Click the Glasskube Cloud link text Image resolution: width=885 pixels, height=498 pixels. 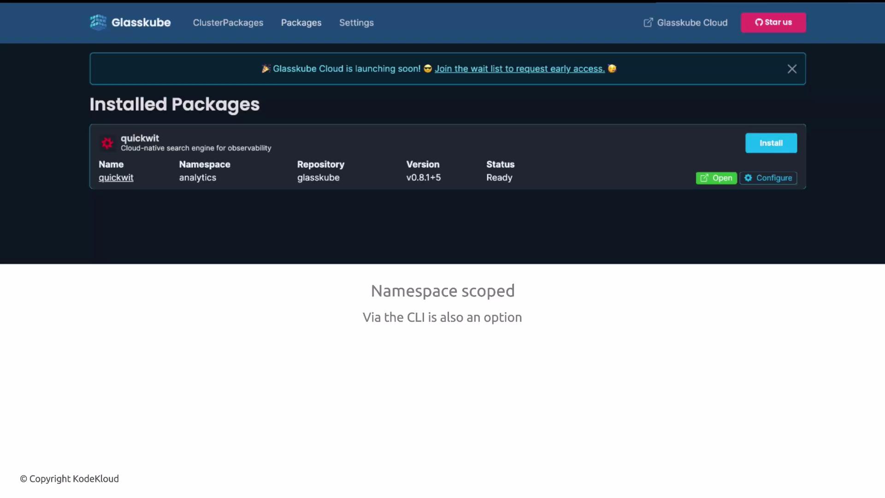tap(692, 23)
